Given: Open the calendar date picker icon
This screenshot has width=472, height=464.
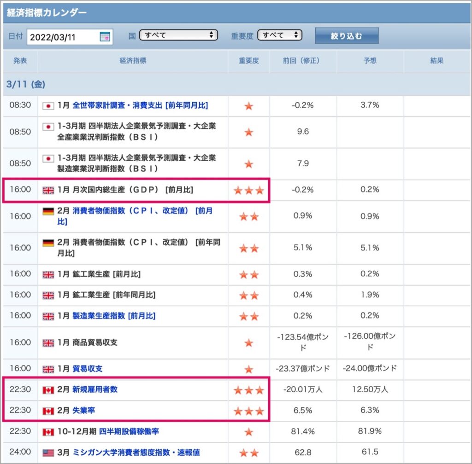Looking at the screenshot, I should (x=105, y=37).
